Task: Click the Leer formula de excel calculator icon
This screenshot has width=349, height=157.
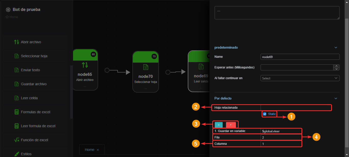Action: coord(17,126)
